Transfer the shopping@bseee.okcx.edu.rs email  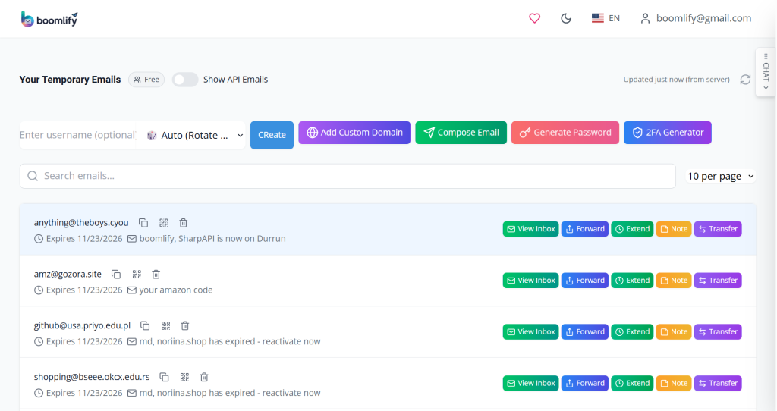(x=718, y=383)
